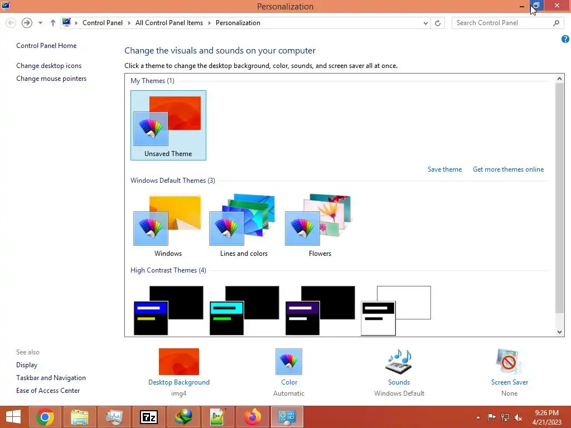This screenshot has width=571, height=428.
Task: Open 7-Zip from the taskbar
Action: 148,417
